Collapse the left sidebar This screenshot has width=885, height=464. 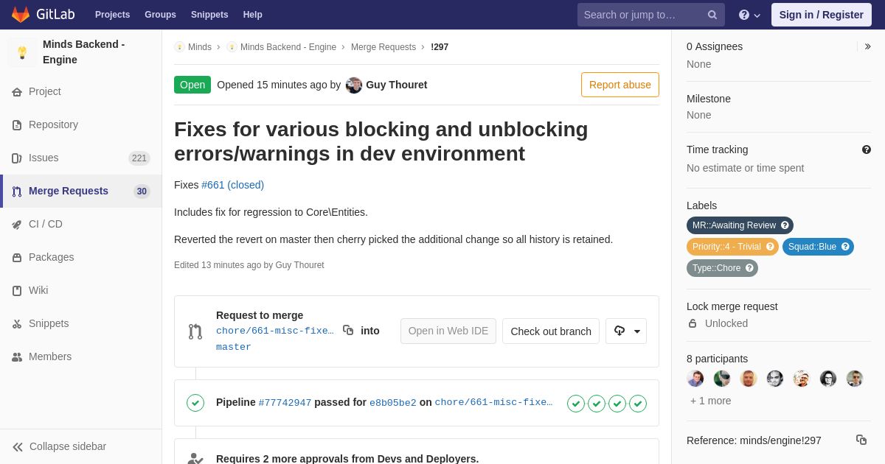point(59,446)
